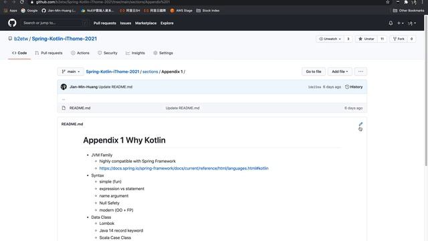Open the docs.spring.io Kotlin reference link
This screenshot has height=241, width=428.
pos(184,168)
